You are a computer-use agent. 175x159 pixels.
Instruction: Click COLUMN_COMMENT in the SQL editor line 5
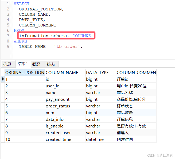coord(38,25)
